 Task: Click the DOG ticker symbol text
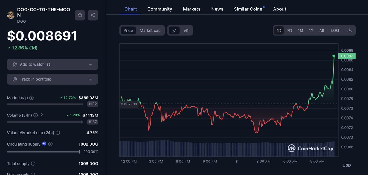coord(21,21)
